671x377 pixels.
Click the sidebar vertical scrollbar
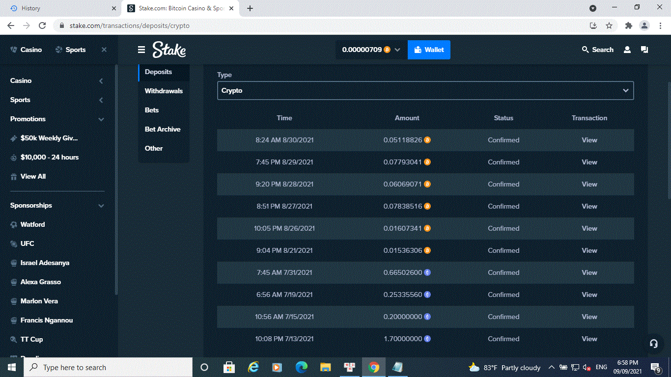[x=116, y=179]
